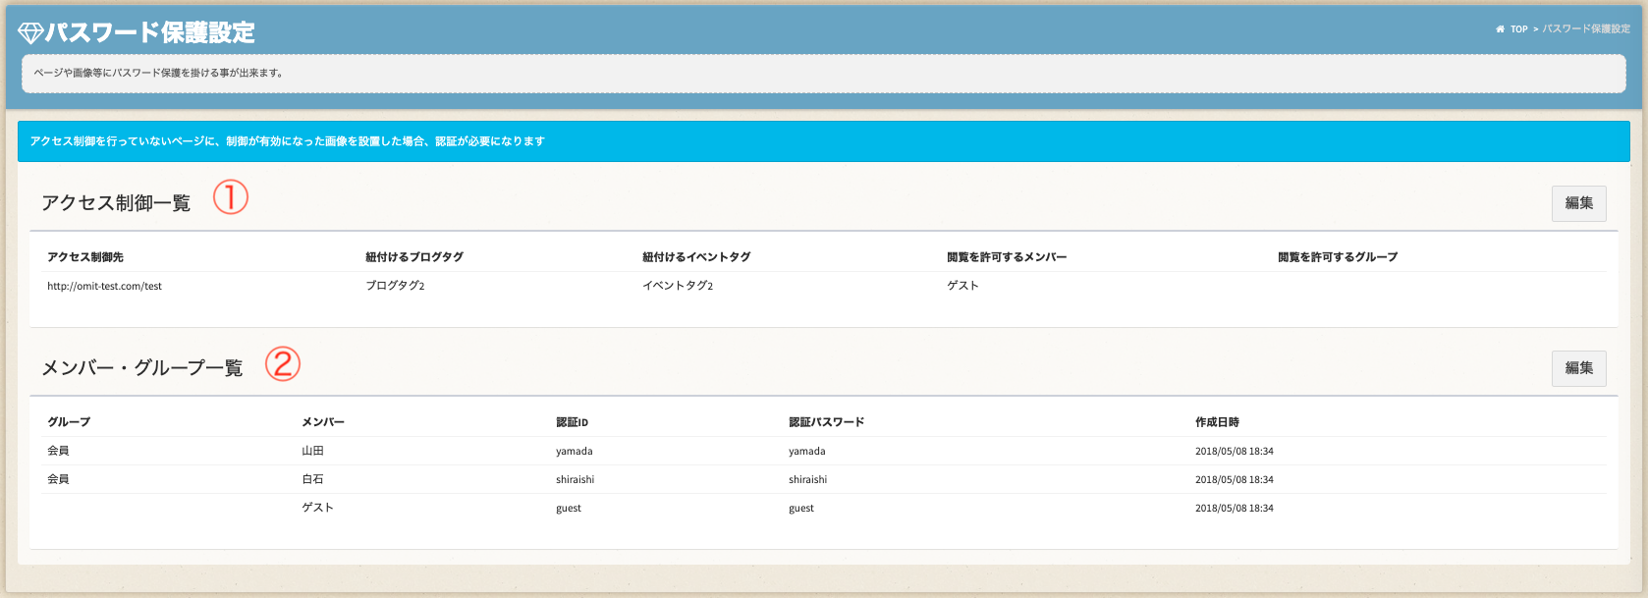Image resolution: width=1648 pixels, height=598 pixels.
Task: Click the パスワード保護設定 breadcrumb text
Action: pos(1585,29)
